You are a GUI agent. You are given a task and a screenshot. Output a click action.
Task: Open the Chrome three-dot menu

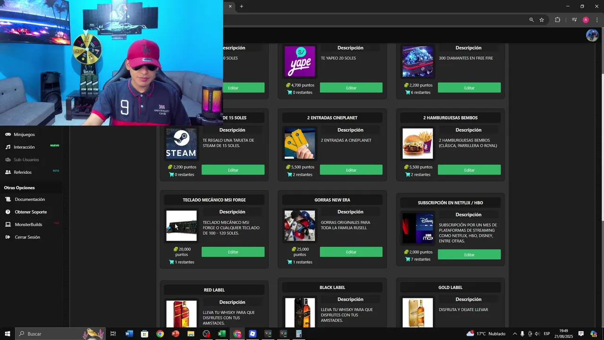pyautogui.click(x=597, y=20)
